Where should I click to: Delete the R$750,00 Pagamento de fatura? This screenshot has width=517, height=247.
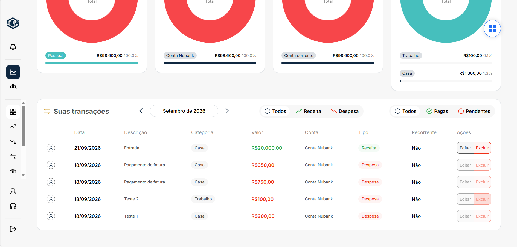click(482, 182)
